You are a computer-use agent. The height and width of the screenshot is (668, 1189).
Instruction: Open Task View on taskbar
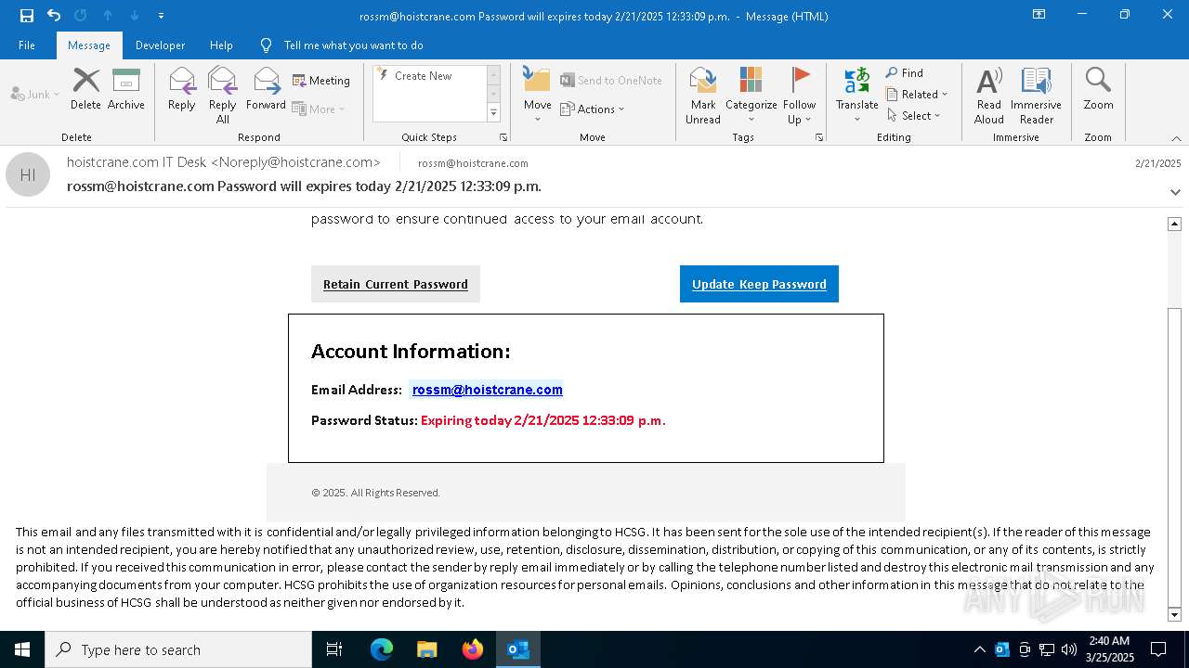(x=334, y=649)
